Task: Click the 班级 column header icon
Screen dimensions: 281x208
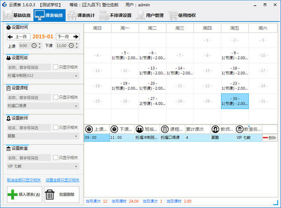Action: pyautogui.click(x=140, y=129)
